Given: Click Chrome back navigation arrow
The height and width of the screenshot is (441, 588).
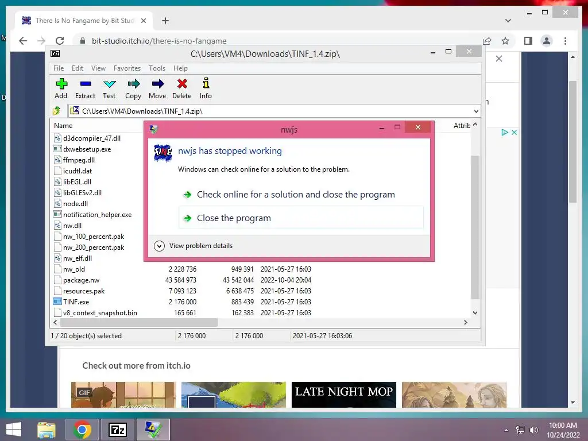Looking at the screenshot, I should click(x=23, y=41).
